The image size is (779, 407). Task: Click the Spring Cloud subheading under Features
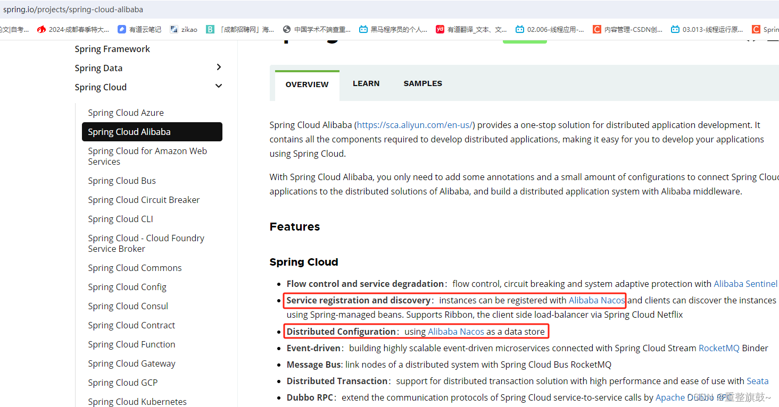click(x=304, y=262)
